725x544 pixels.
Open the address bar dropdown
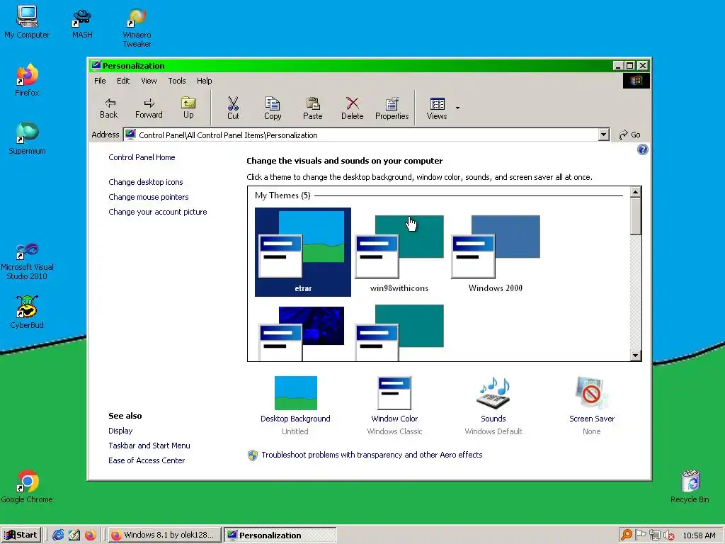(603, 135)
